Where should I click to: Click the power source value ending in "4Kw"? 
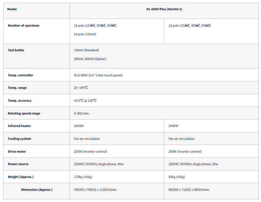(x=99, y=164)
